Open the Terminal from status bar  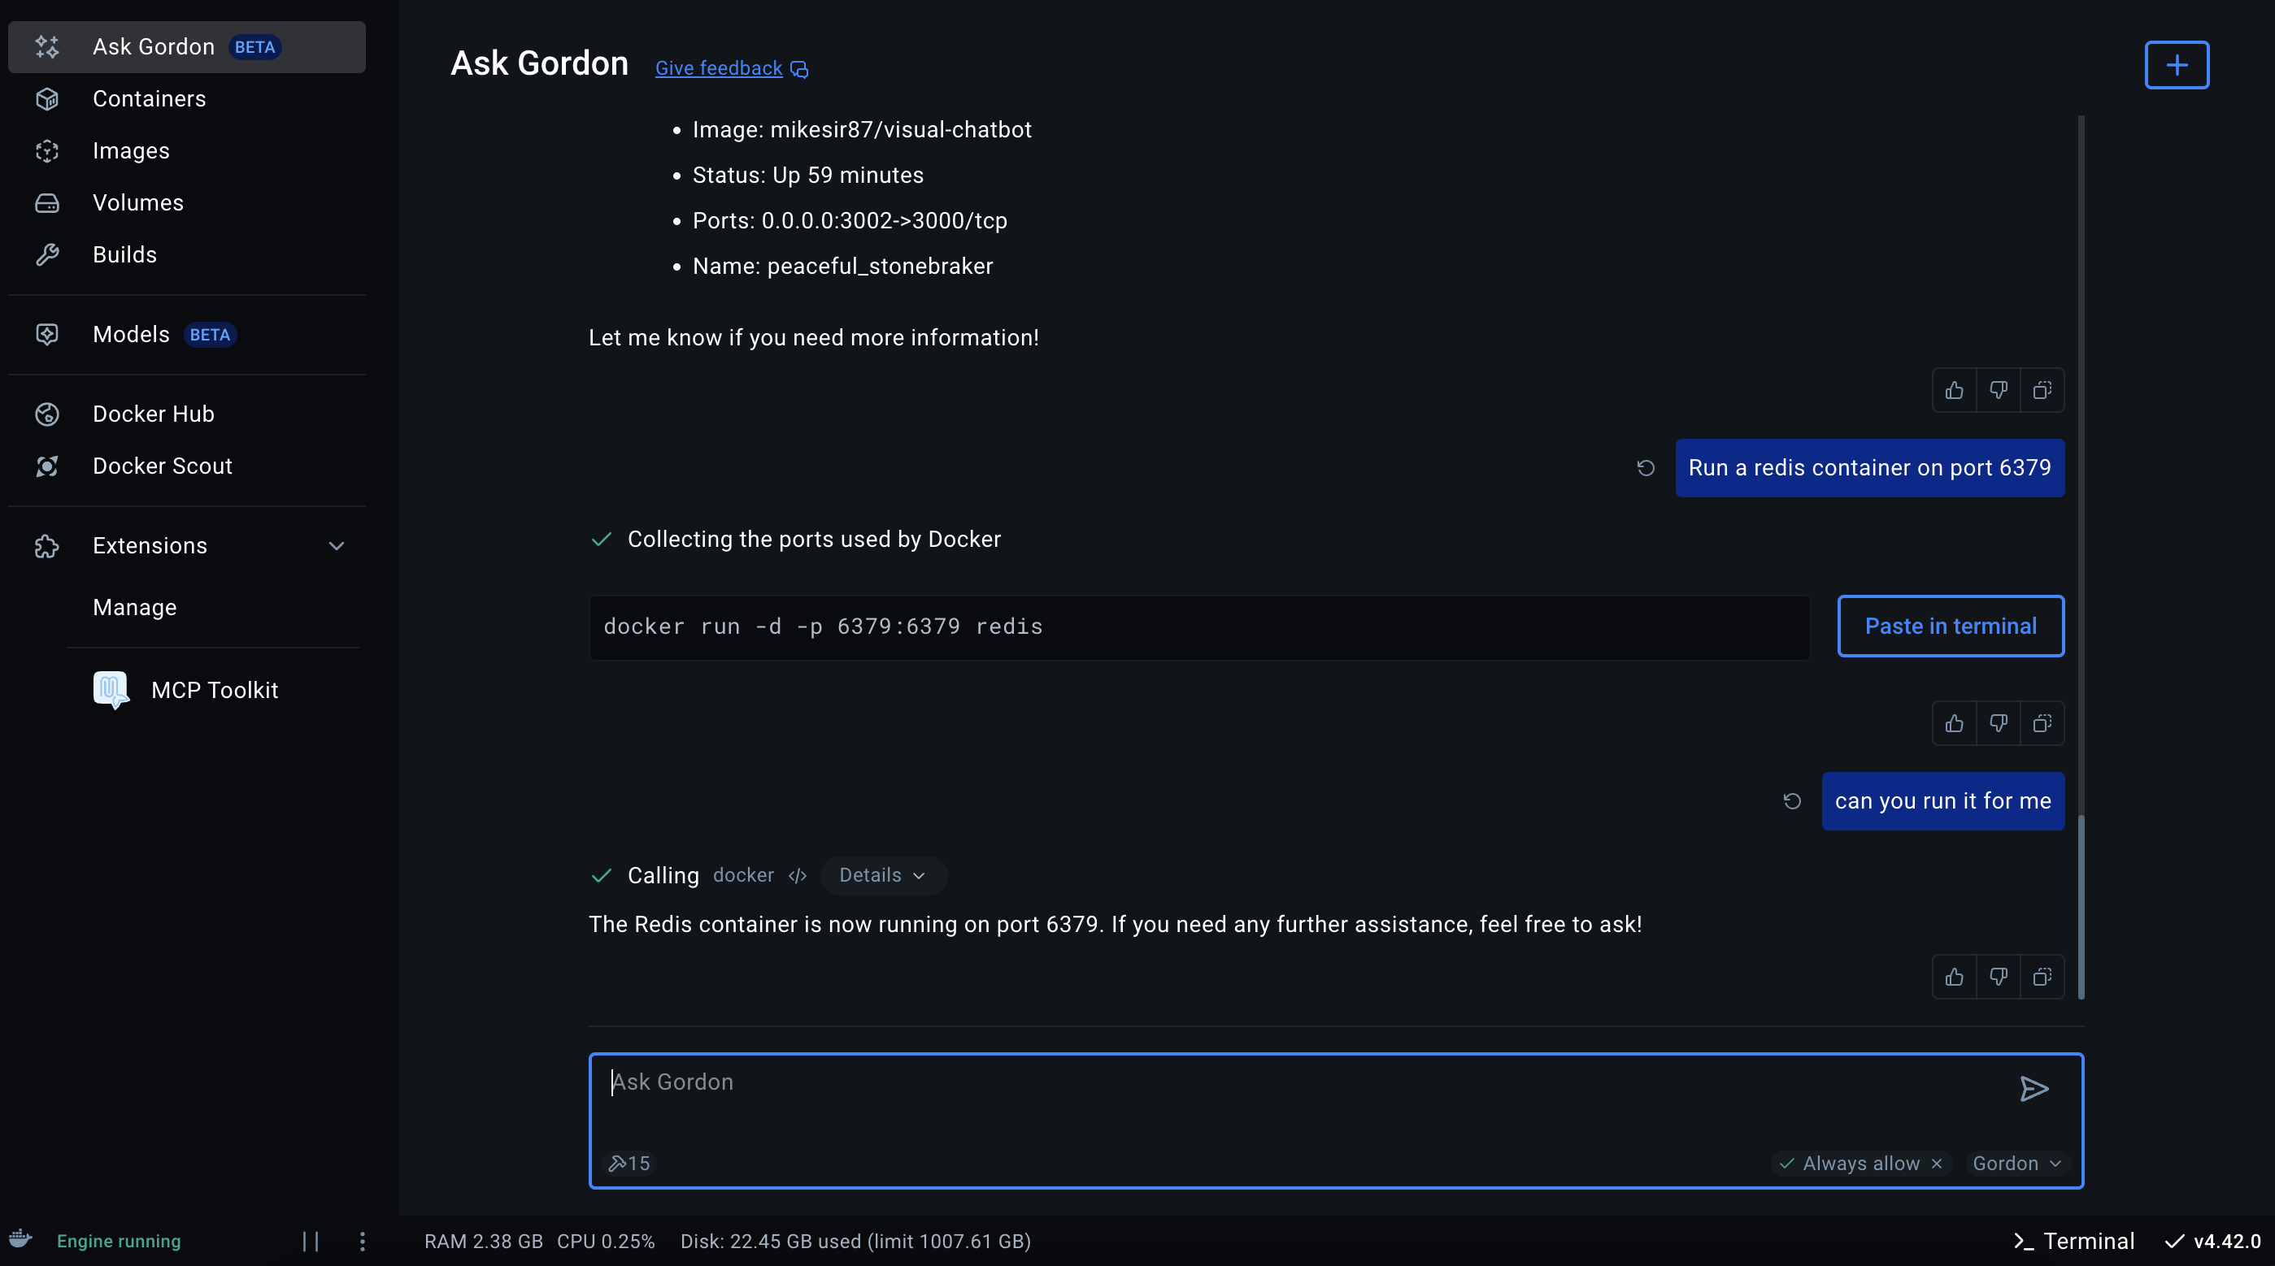[2073, 1242]
